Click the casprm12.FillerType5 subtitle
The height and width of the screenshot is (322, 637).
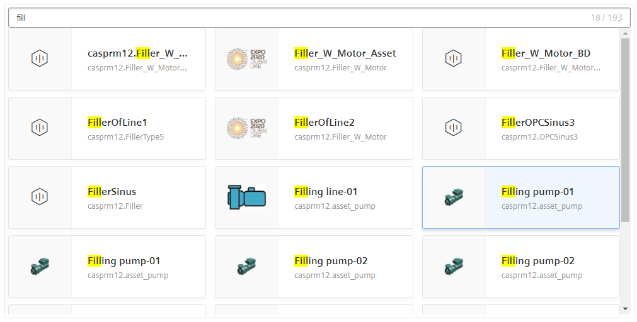pyautogui.click(x=125, y=137)
